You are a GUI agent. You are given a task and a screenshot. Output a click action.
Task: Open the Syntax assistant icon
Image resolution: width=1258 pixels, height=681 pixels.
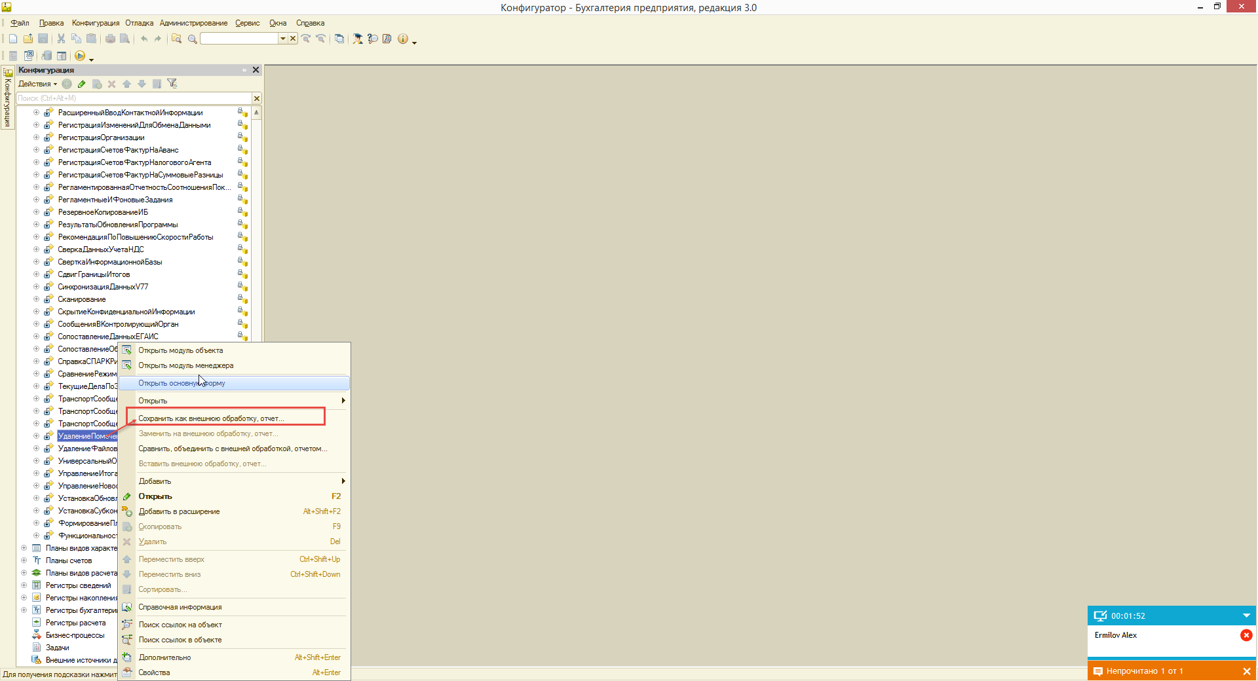[358, 39]
